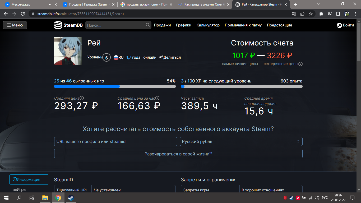The width and height of the screenshot is (361, 203).
Task: Open Task View on the taskbar
Action: (32, 197)
